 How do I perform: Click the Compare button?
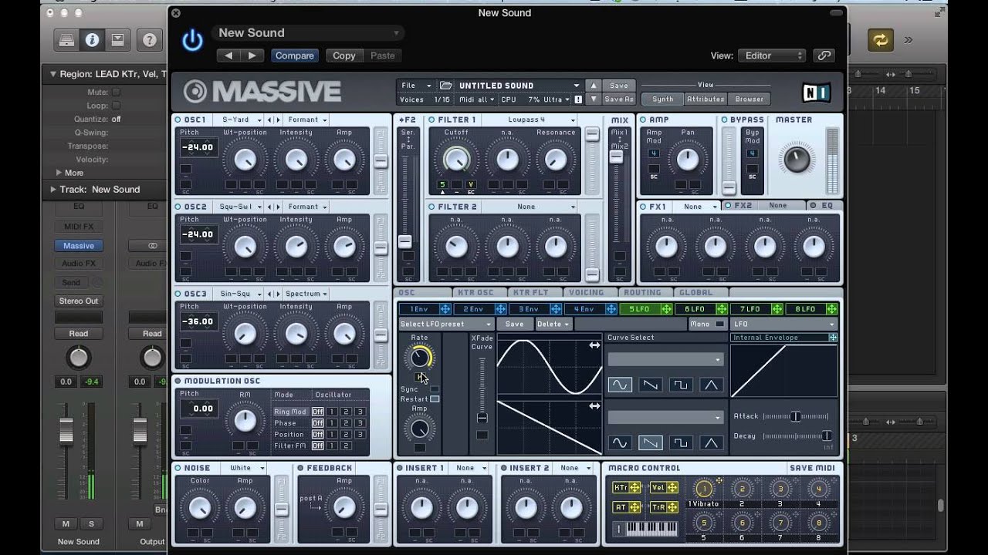pos(294,55)
